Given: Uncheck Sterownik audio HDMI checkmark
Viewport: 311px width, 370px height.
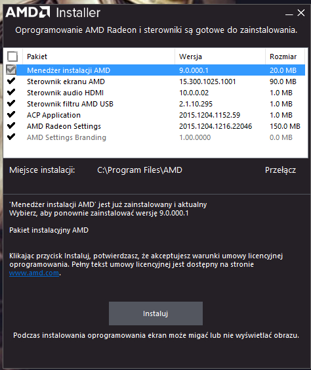Looking at the screenshot, I should pos(11,92).
